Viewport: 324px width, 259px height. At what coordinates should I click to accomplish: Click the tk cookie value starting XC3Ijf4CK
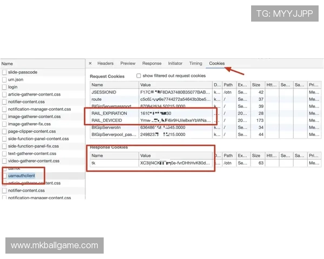(175, 163)
